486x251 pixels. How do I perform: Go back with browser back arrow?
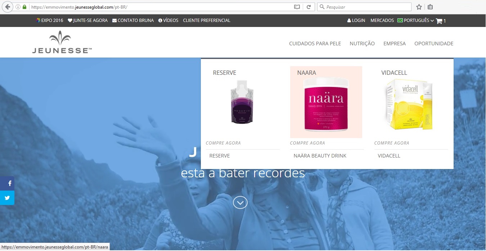(7, 7)
